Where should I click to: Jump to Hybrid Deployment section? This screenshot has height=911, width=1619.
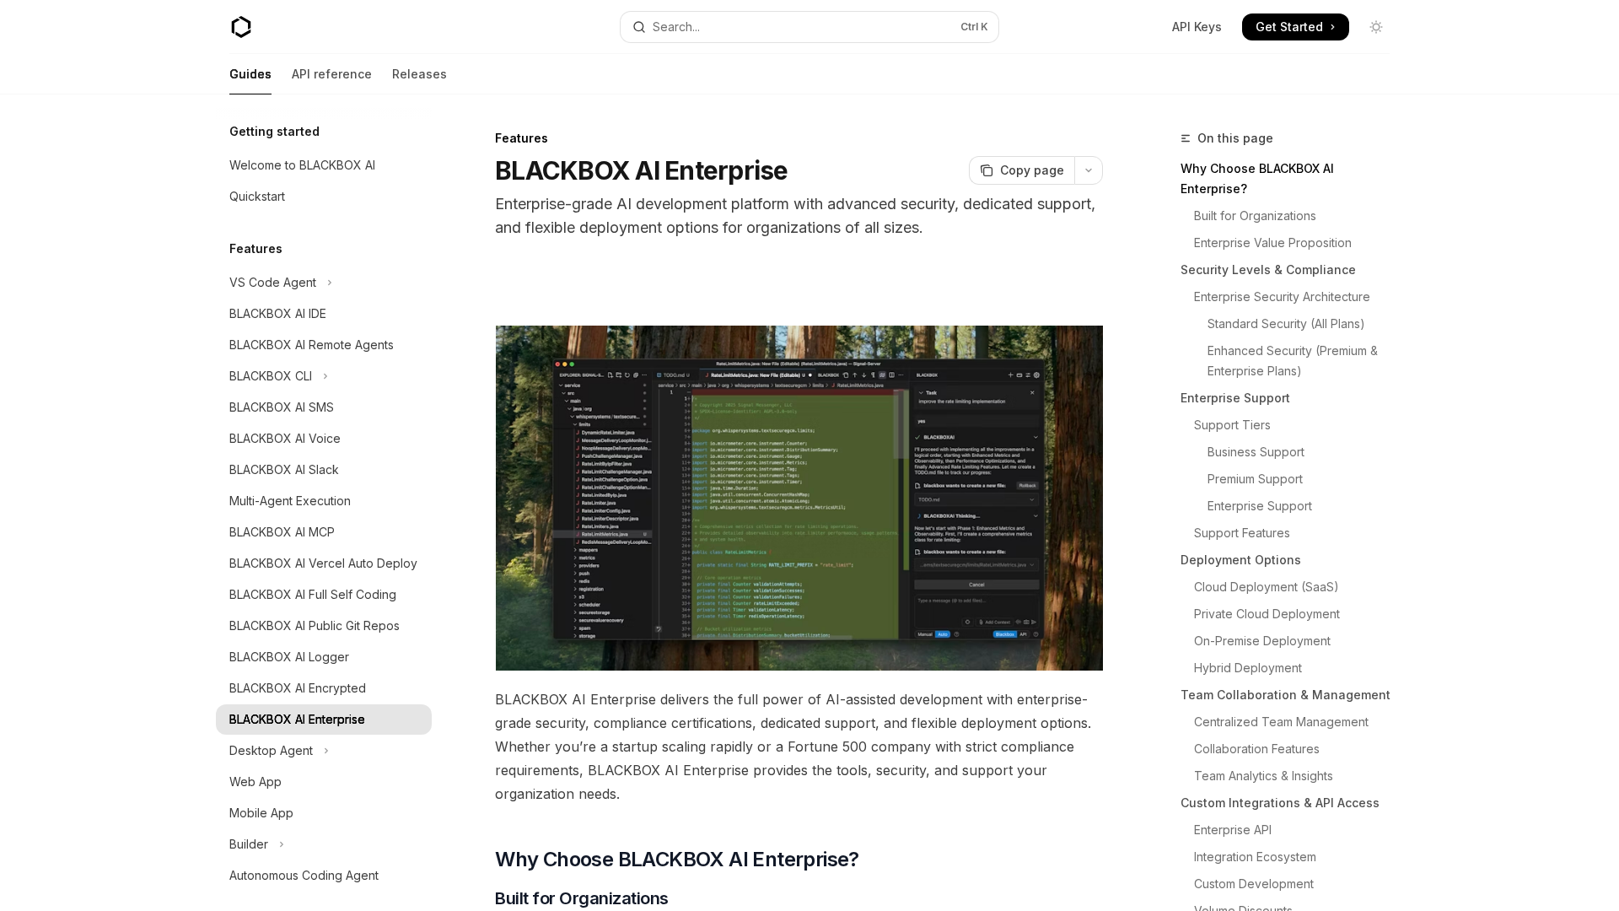coord(1247,668)
